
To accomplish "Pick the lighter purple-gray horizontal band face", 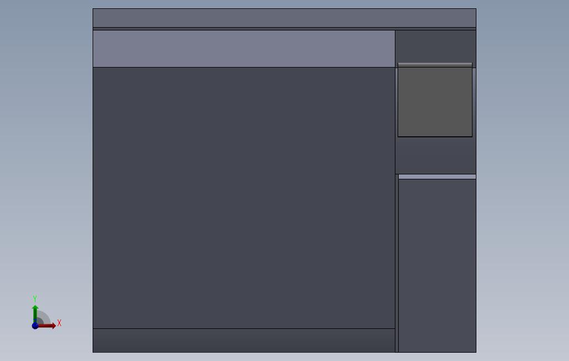I will click(x=244, y=49).
